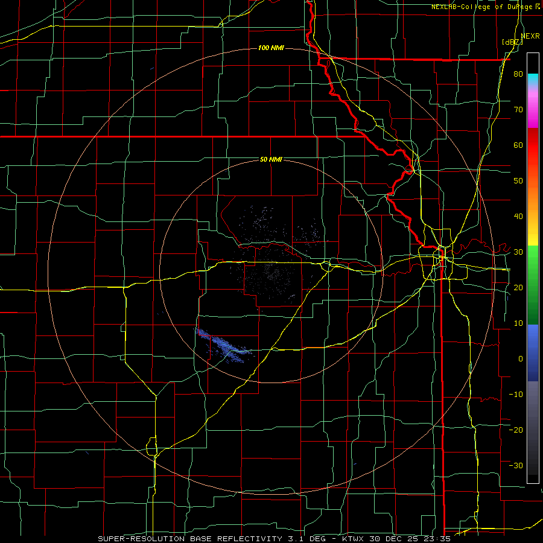Click the -20 value on the dBZ scale
This screenshot has width=543, height=543.
(x=516, y=430)
